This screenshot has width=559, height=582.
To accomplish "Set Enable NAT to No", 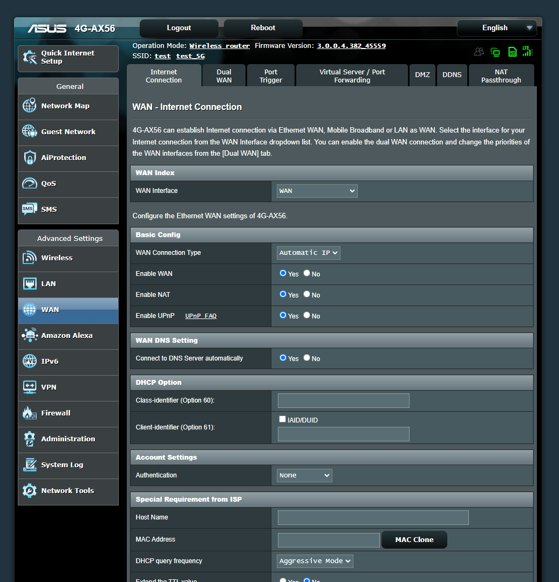I will [x=306, y=294].
